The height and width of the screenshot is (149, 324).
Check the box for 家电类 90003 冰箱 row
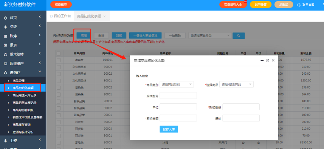[59, 143]
